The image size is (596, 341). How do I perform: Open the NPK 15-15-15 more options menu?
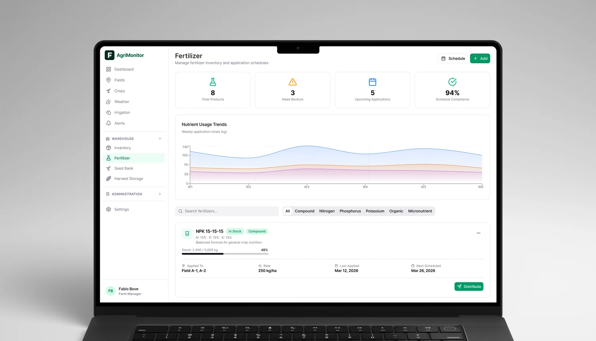tap(478, 233)
